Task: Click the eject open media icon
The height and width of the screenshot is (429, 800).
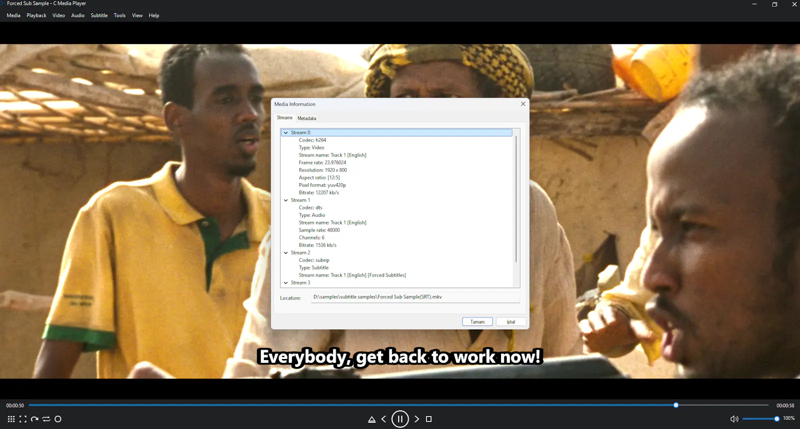Action: coord(371,419)
